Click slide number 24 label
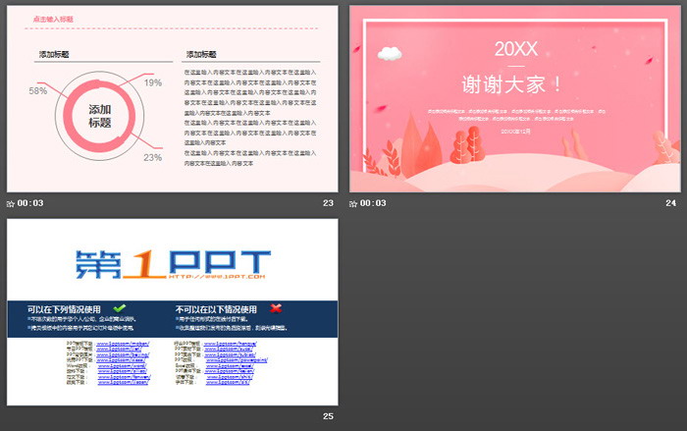Viewport: 687px width, 431px height. pos(670,203)
